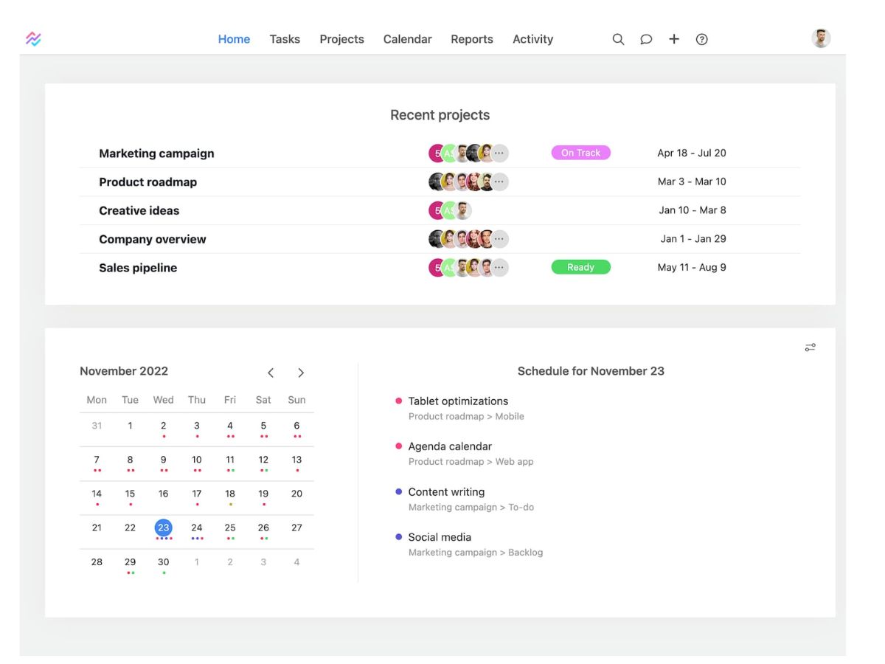Go to the Reports tab
Image resolution: width=885 pixels, height=664 pixels.
coord(472,39)
